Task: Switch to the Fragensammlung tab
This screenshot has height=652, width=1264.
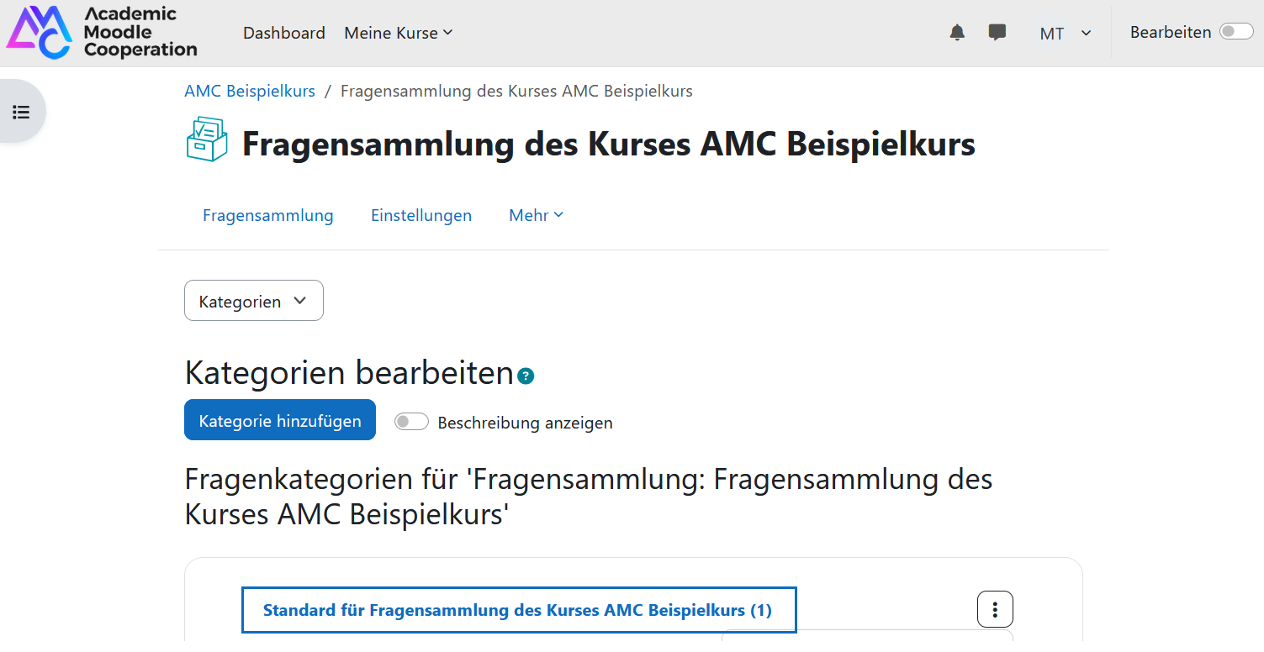Action: tap(268, 215)
